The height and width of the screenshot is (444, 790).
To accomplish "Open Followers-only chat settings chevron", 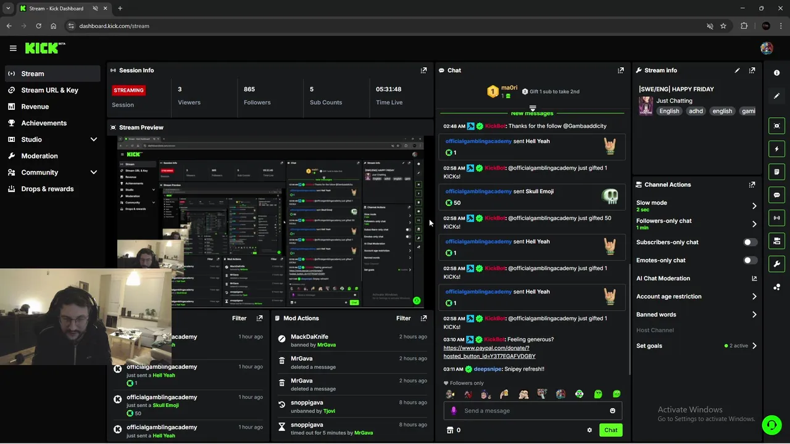I will click(754, 224).
